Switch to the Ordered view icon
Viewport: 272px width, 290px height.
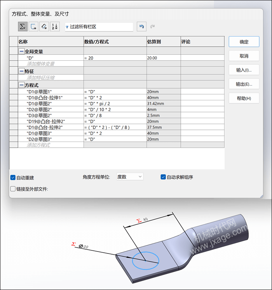coord(55,27)
